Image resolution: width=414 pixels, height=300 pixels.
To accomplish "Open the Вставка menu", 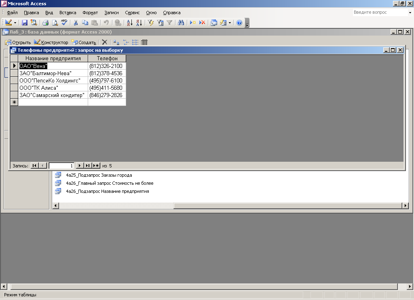I will point(68,13).
